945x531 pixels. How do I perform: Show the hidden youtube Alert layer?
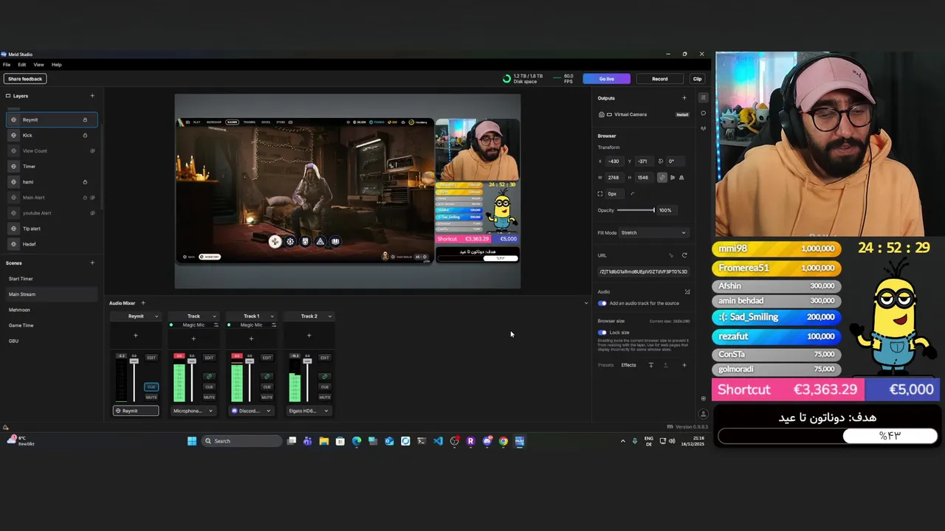pos(92,212)
